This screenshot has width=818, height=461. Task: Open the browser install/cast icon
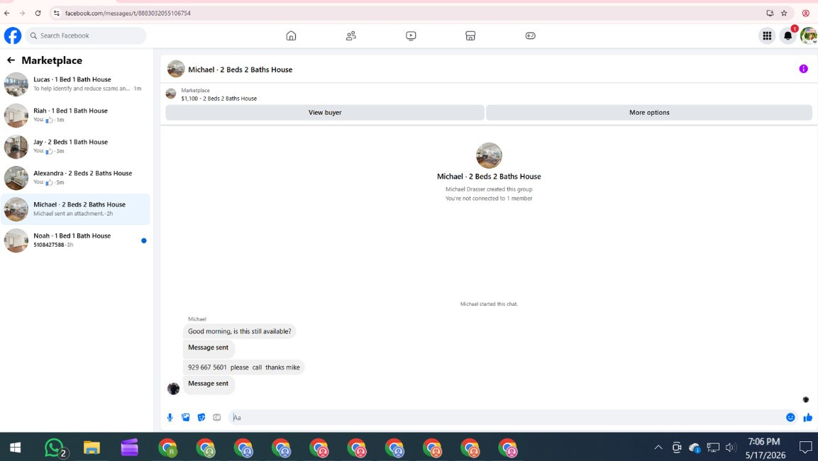click(x=770, y=13)
